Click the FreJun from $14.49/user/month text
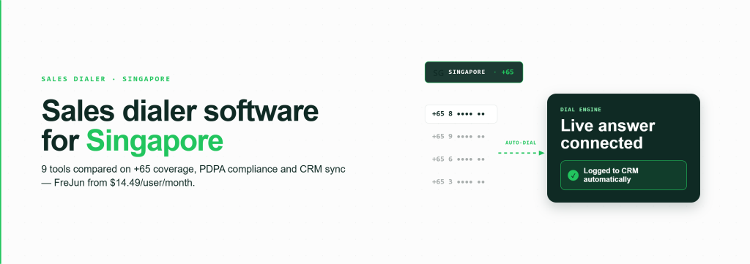Viewport: 750px width, 264px height. coord(125,183)
